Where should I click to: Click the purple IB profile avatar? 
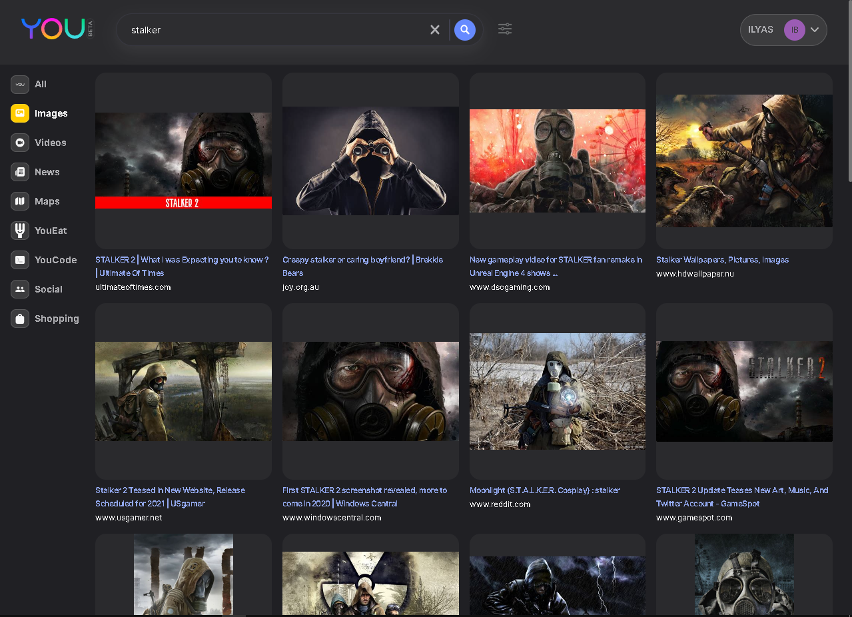pos(794,30)
